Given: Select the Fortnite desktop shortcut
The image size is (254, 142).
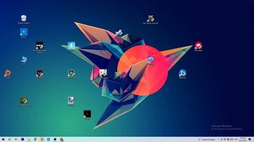Looking at the screenshot, I should click(x=71, y=47).
